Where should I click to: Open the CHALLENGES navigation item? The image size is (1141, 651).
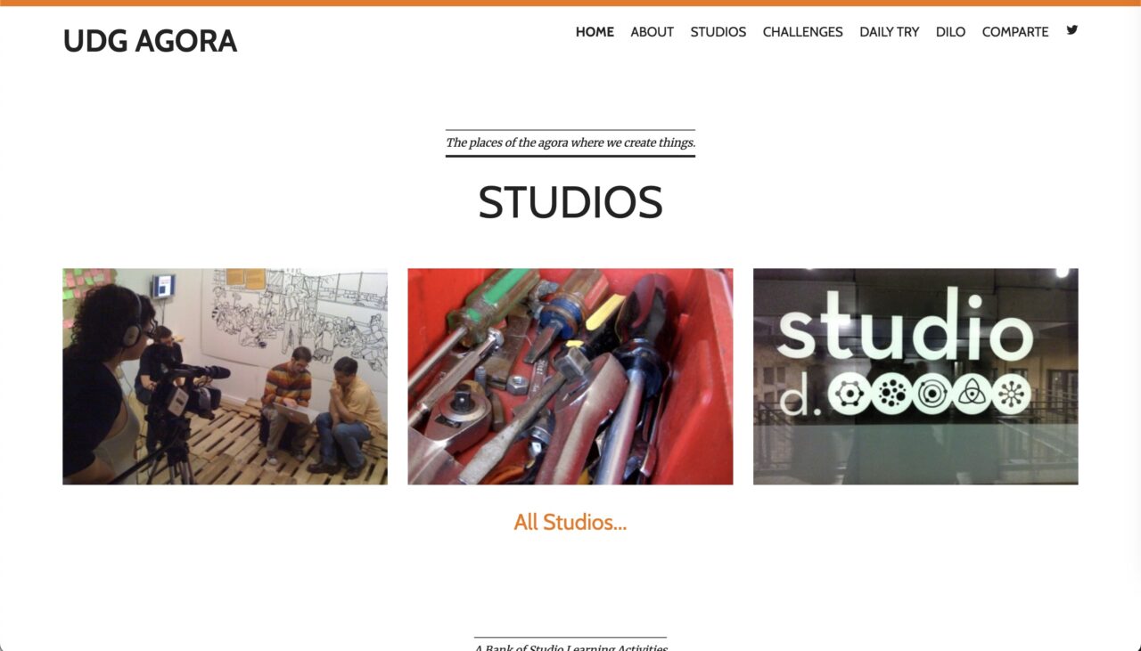(802, 32)
